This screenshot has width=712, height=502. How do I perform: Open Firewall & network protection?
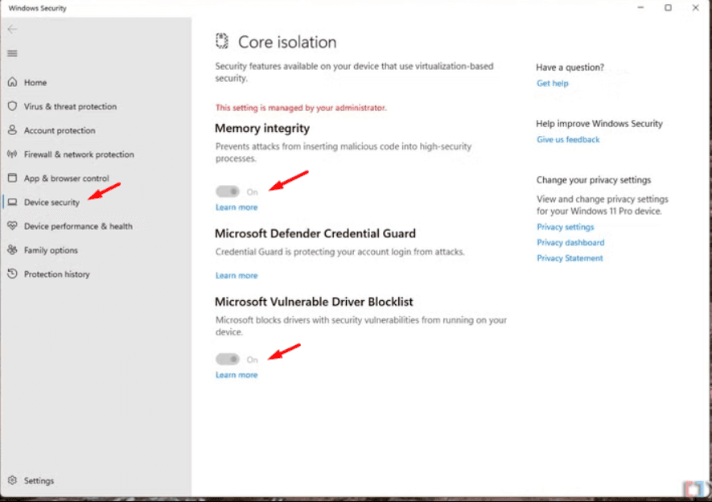click(x=79, y=154)
